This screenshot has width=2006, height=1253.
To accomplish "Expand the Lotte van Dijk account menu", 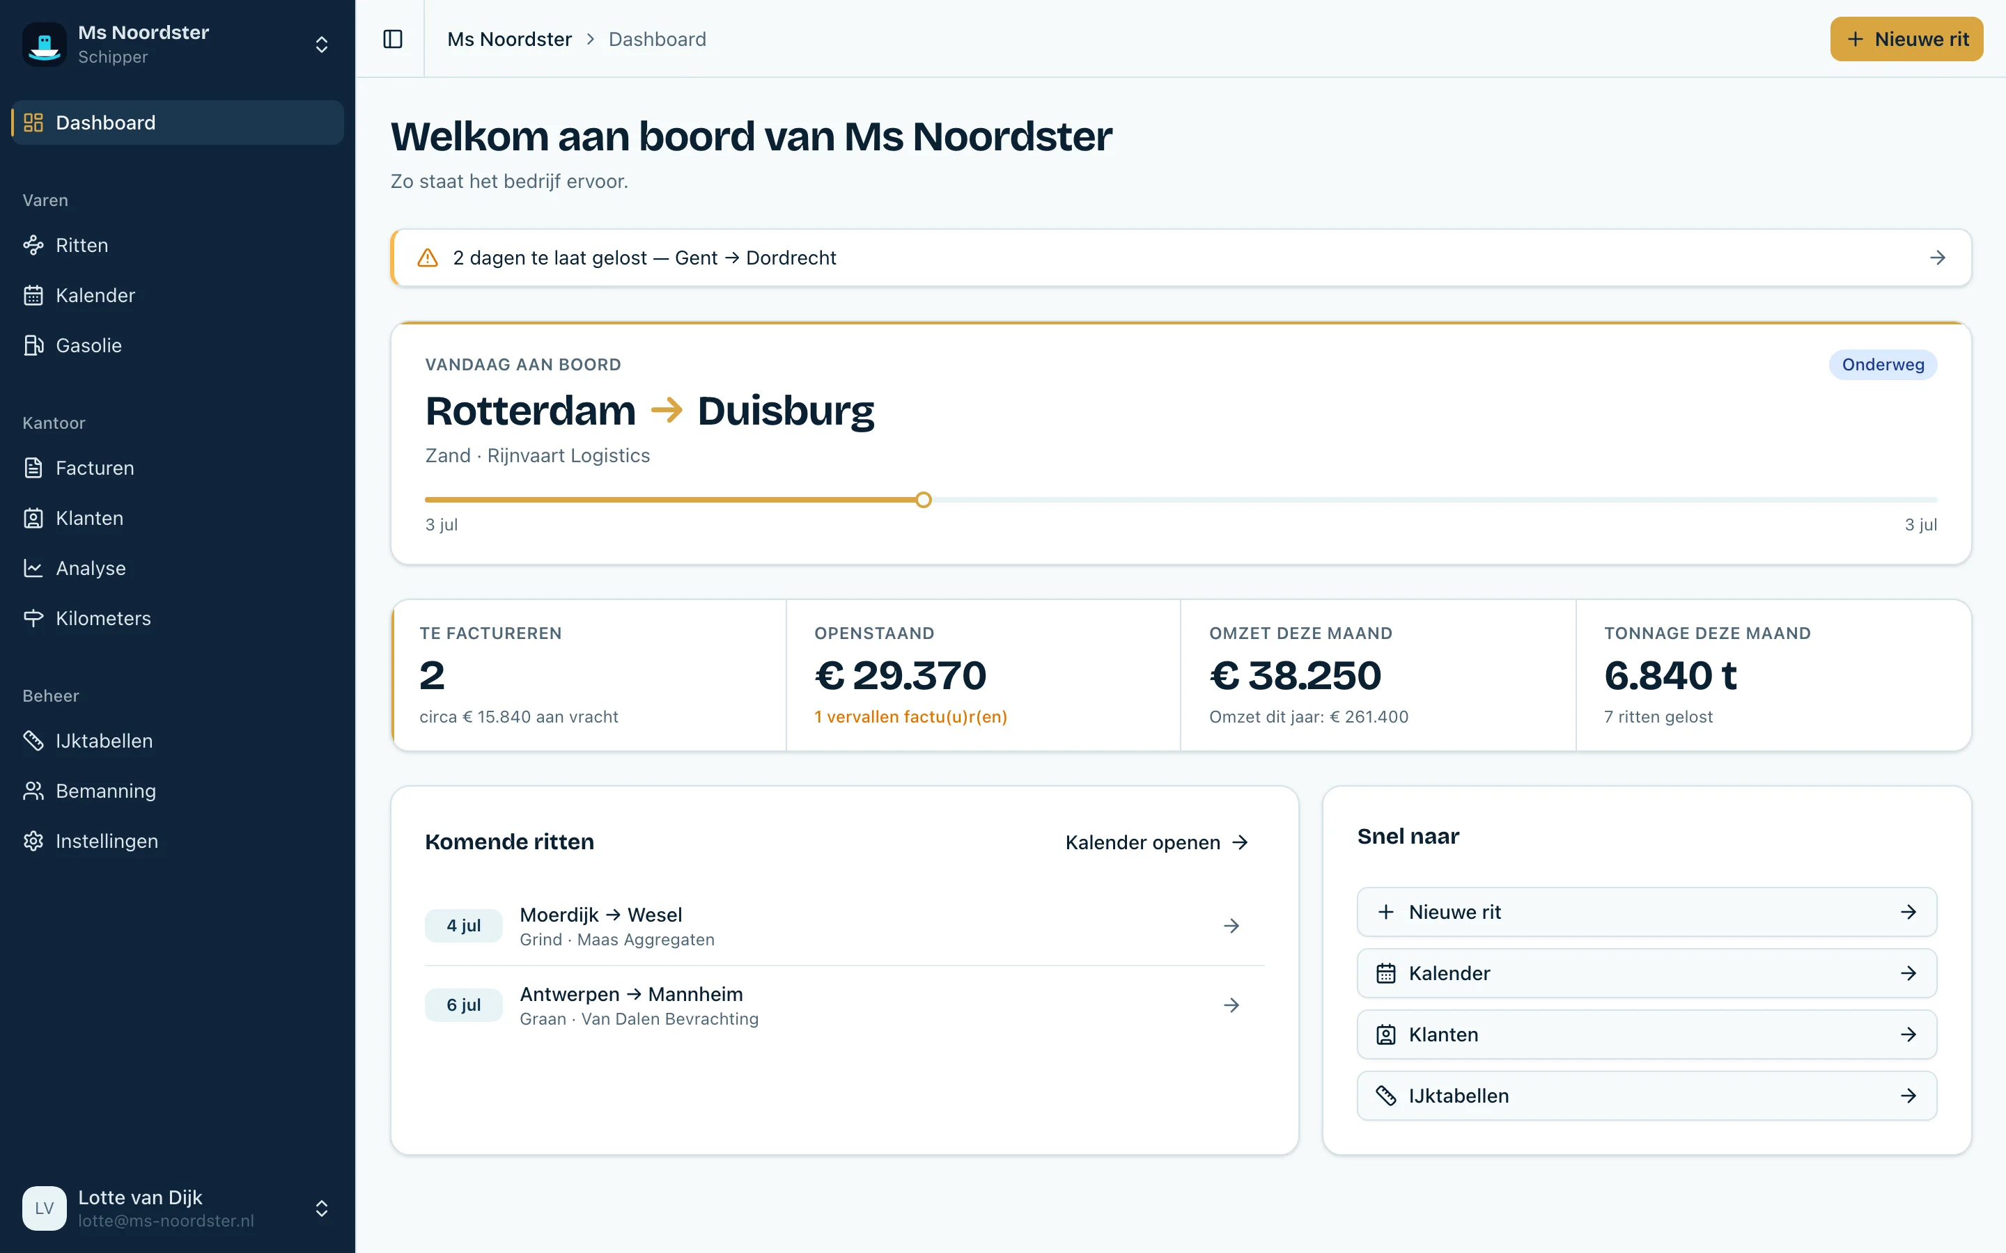I will (322, 1208).
